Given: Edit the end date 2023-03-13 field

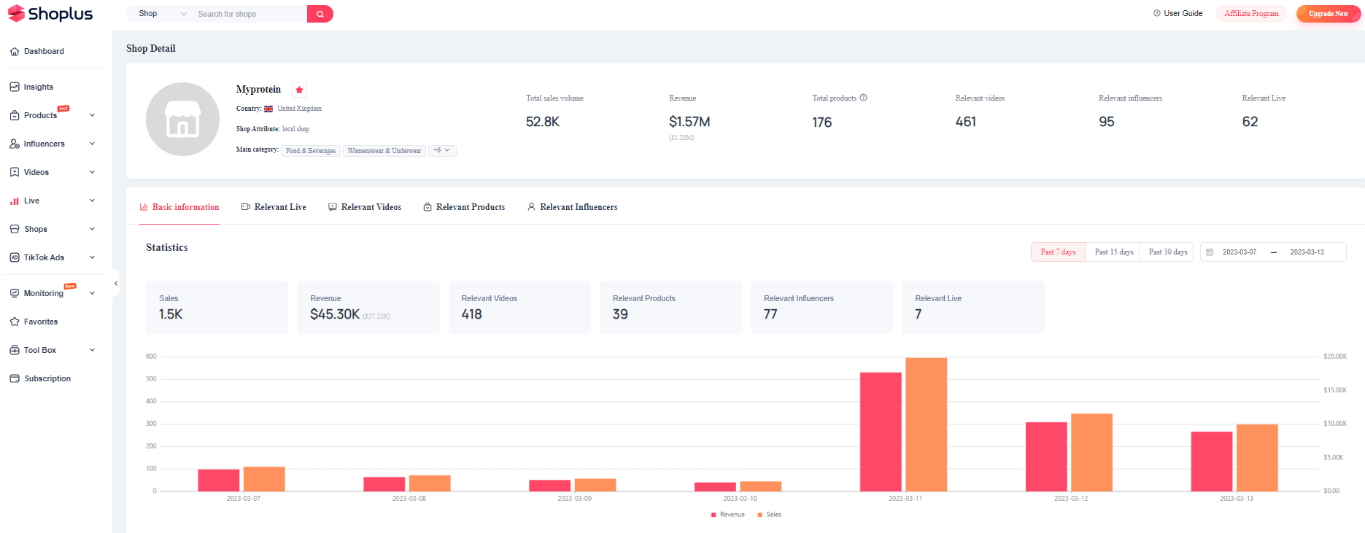Looking at the screenshot, I should (x=1307, y=252).
